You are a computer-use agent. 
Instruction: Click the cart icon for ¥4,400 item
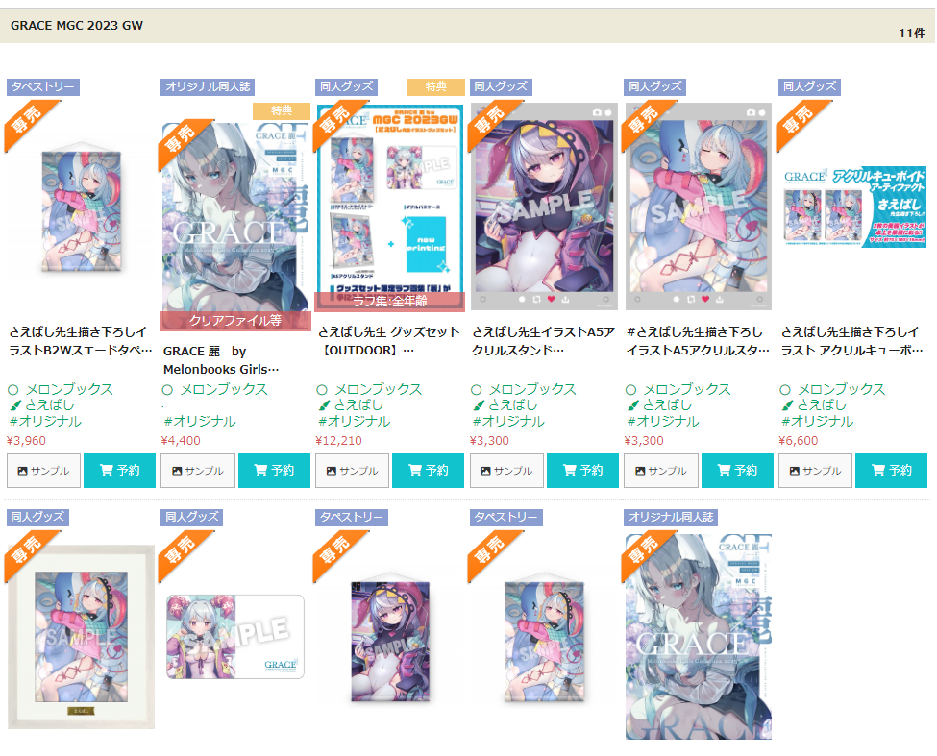(260, 471)
